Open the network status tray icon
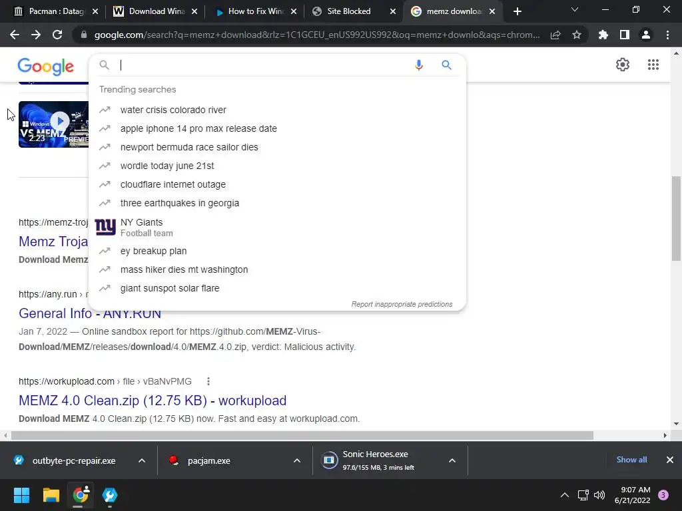This screenshot has width=682, height=511. coord(583,495)
